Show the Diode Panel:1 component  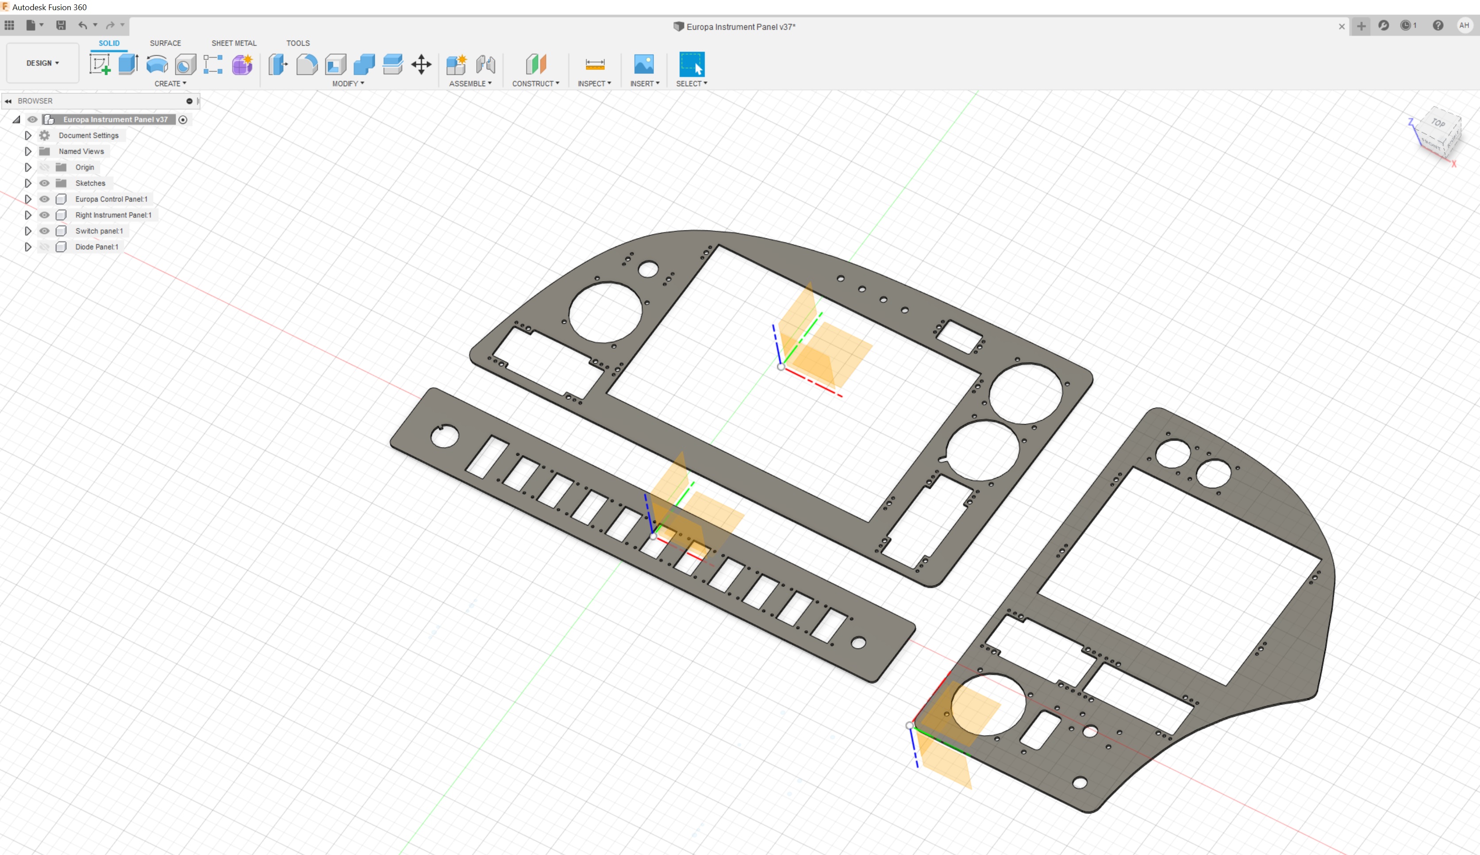45,247
